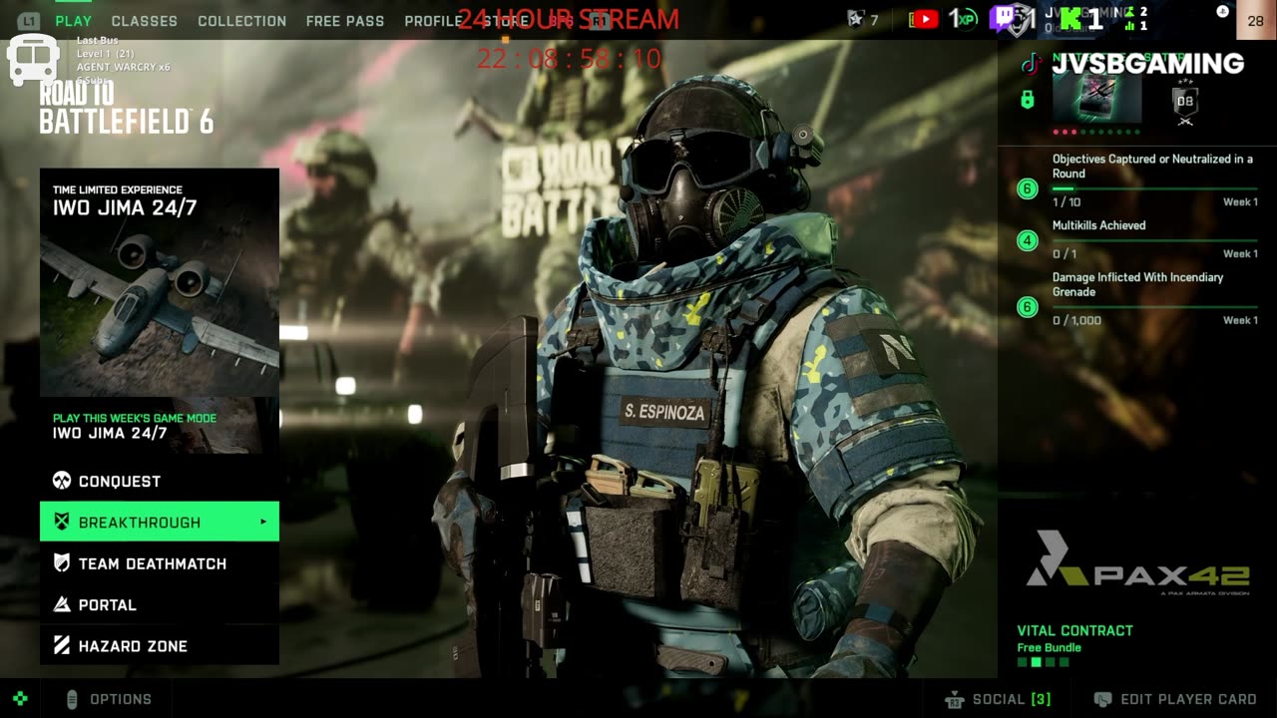Expand the arrow on the Breakthrough row

tap(263, 522)
